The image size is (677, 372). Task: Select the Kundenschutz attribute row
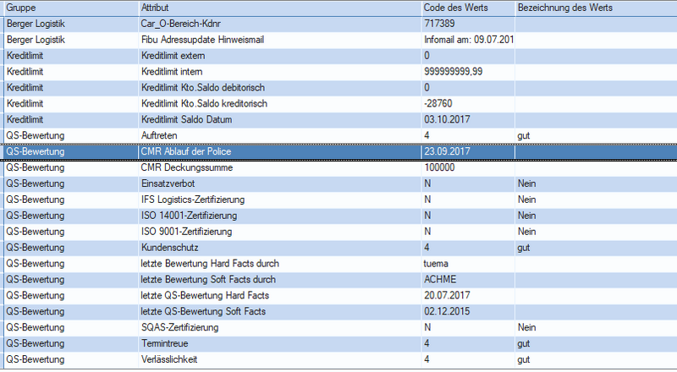(x=340, y=247)
